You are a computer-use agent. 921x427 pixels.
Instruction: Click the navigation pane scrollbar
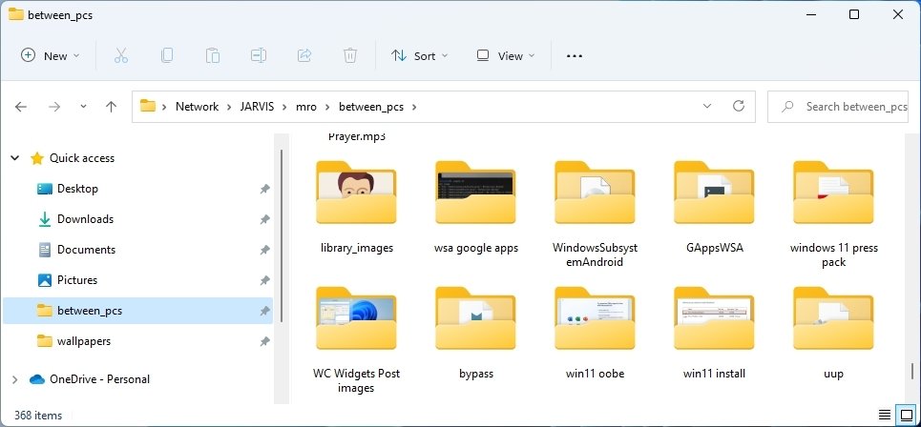tap(282, 234)
